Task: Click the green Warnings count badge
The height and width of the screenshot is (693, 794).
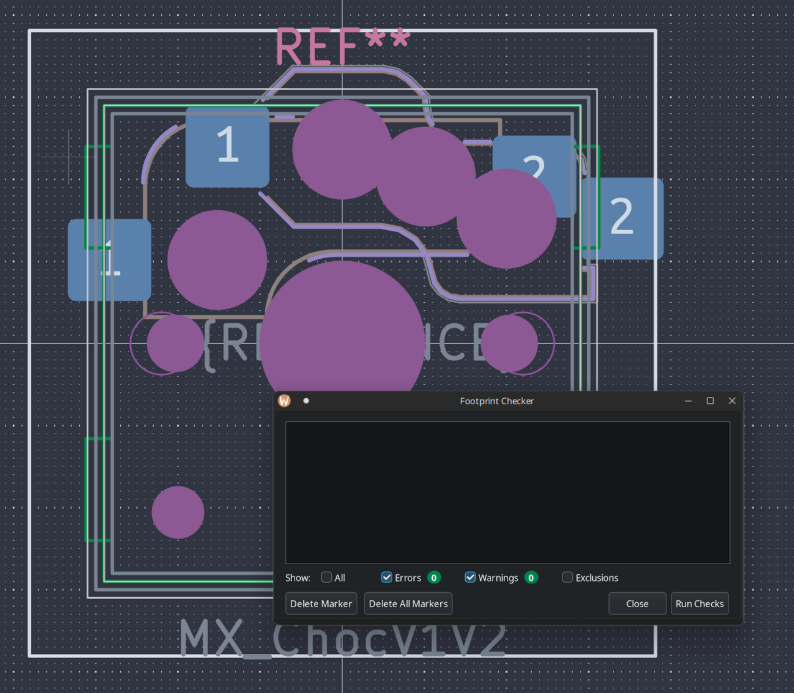Action: click(531, 577)
